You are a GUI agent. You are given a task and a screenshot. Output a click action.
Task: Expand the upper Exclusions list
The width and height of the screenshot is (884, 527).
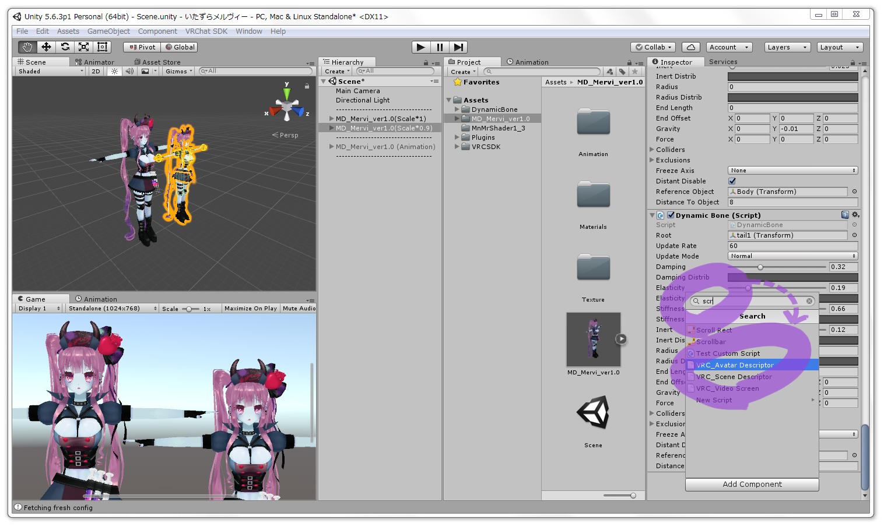652,160
